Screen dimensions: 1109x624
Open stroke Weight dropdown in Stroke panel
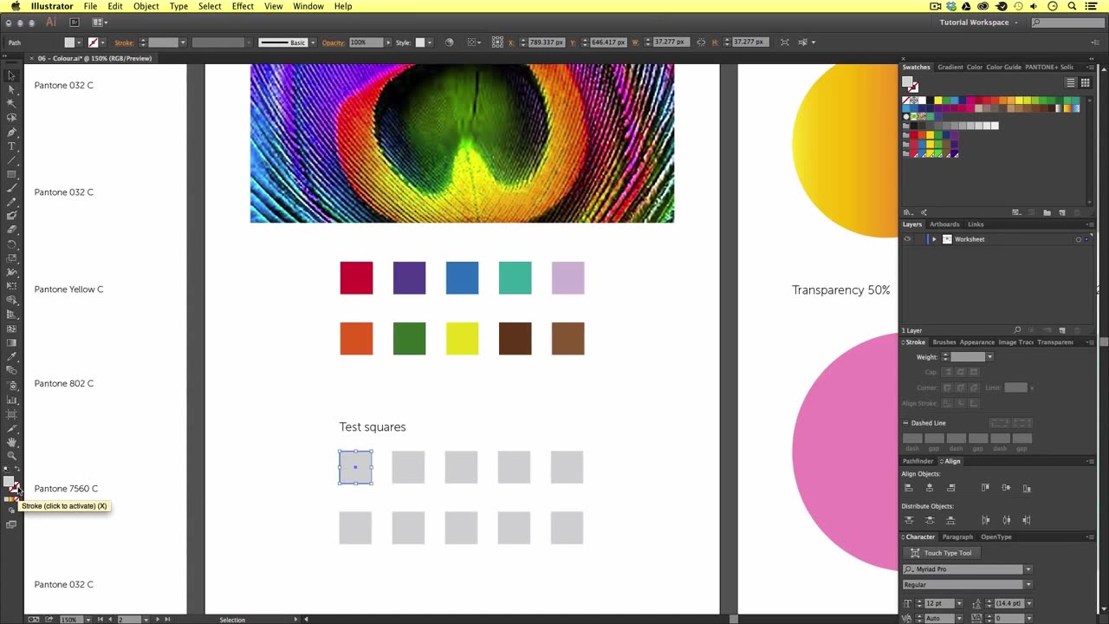[x=989, y=357]
